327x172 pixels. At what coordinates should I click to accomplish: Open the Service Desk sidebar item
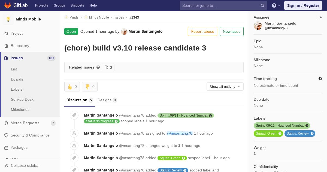click(x=22, y=100)
